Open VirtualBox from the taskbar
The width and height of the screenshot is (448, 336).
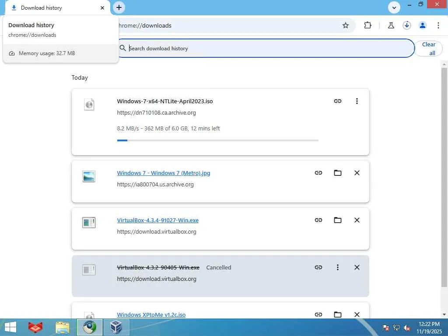click(116, 327)
